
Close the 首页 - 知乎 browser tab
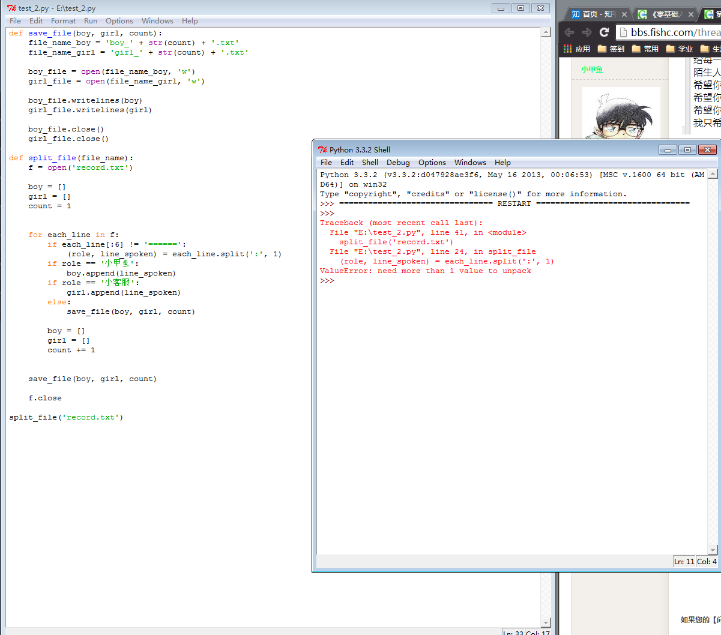point(624,14)
